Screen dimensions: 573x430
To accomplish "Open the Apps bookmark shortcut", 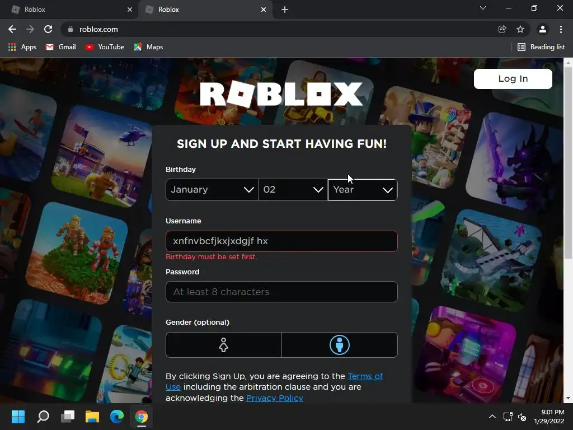I will [22, 47].
